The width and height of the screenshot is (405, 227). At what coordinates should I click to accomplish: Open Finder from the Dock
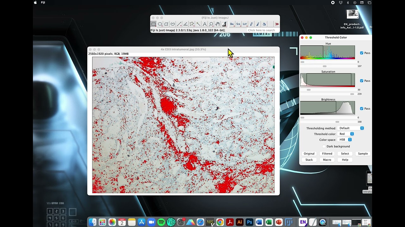tap(92, 222)
